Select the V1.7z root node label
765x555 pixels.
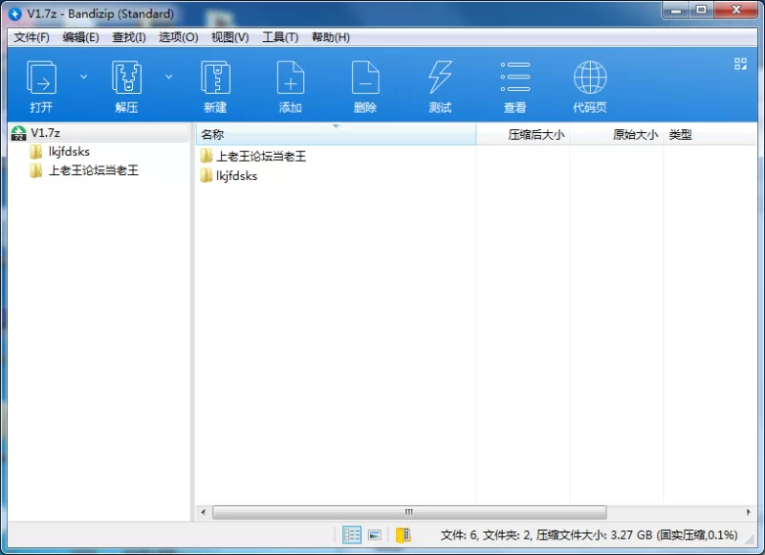45,133
